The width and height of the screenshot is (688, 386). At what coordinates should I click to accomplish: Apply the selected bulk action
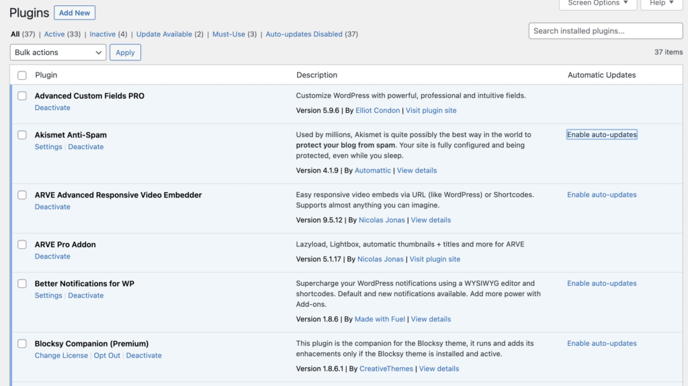point(125,52)
